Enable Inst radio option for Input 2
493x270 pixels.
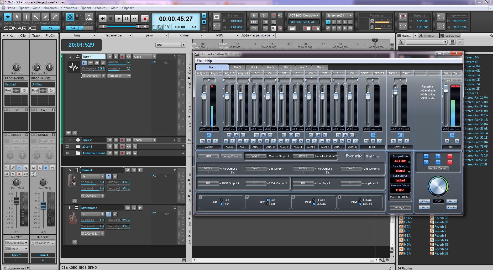click(268, 204)
